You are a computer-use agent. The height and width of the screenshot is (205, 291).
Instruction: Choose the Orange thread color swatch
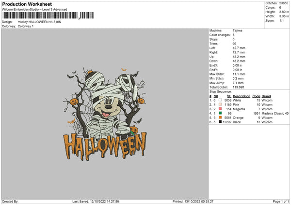click(x=220, y=117)
